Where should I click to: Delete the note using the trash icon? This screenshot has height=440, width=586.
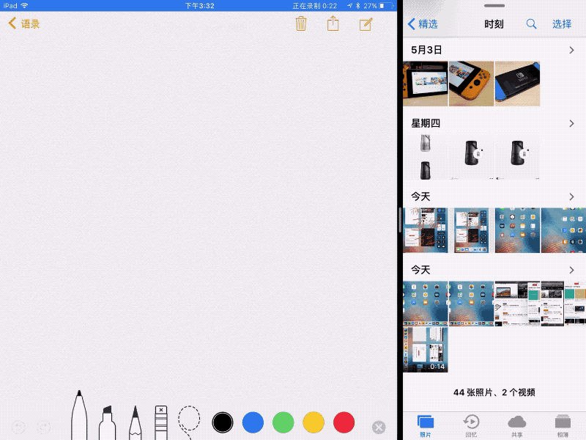301,23
